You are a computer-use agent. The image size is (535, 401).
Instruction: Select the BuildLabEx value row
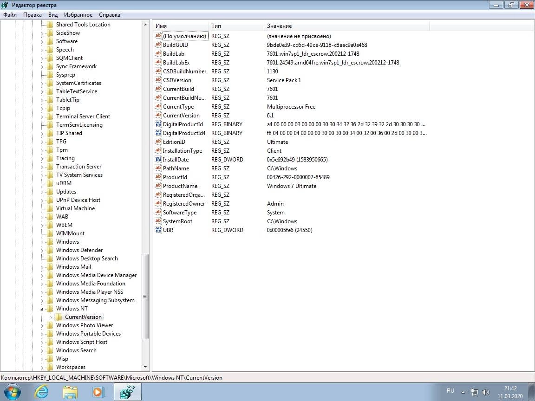[x=277, y=62]
